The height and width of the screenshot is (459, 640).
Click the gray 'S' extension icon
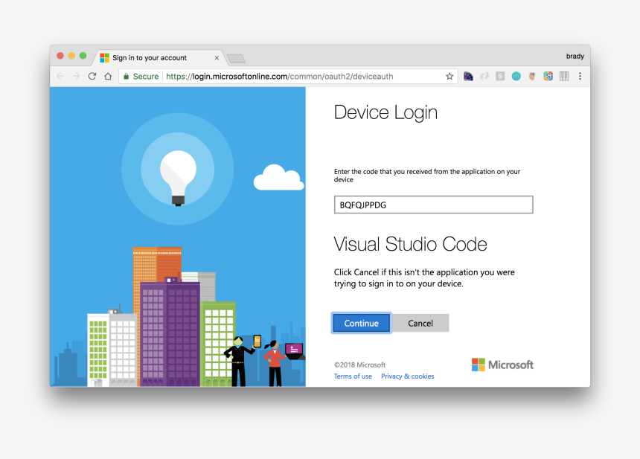[x=500, y=76]
